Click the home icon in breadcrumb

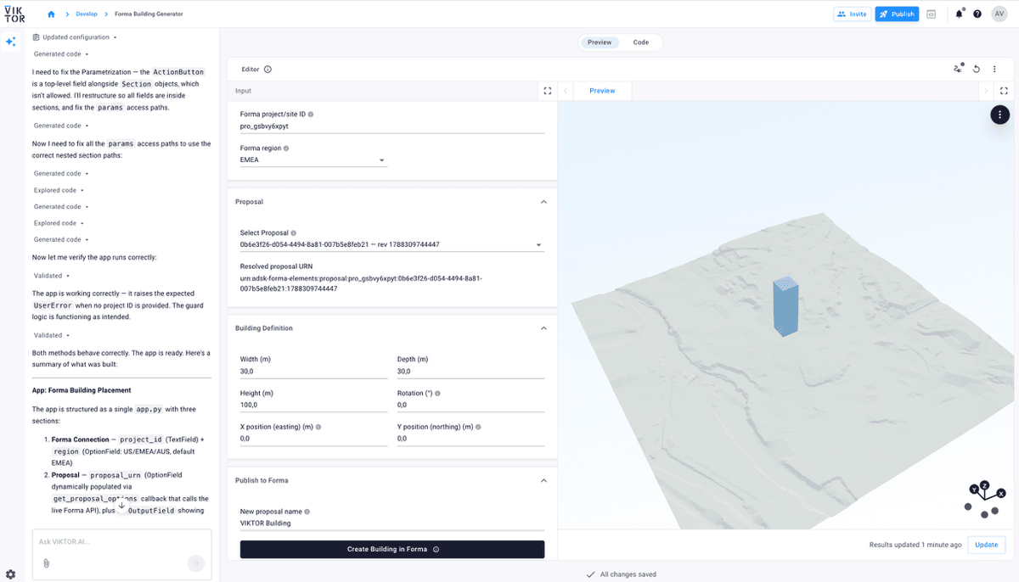51,14
